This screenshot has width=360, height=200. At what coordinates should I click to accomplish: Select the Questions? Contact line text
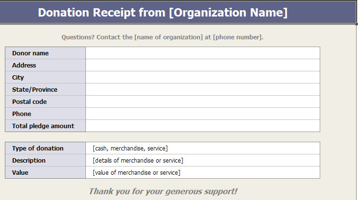(x=163, y=37)
